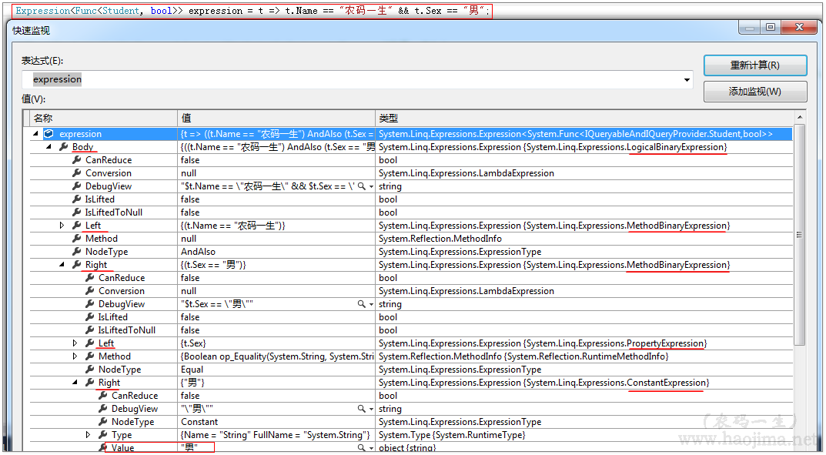Open visualizer dropdown arrow in the Value row
Image resolution: width=826 pixels, height=455 pixels.
[371, 447]
